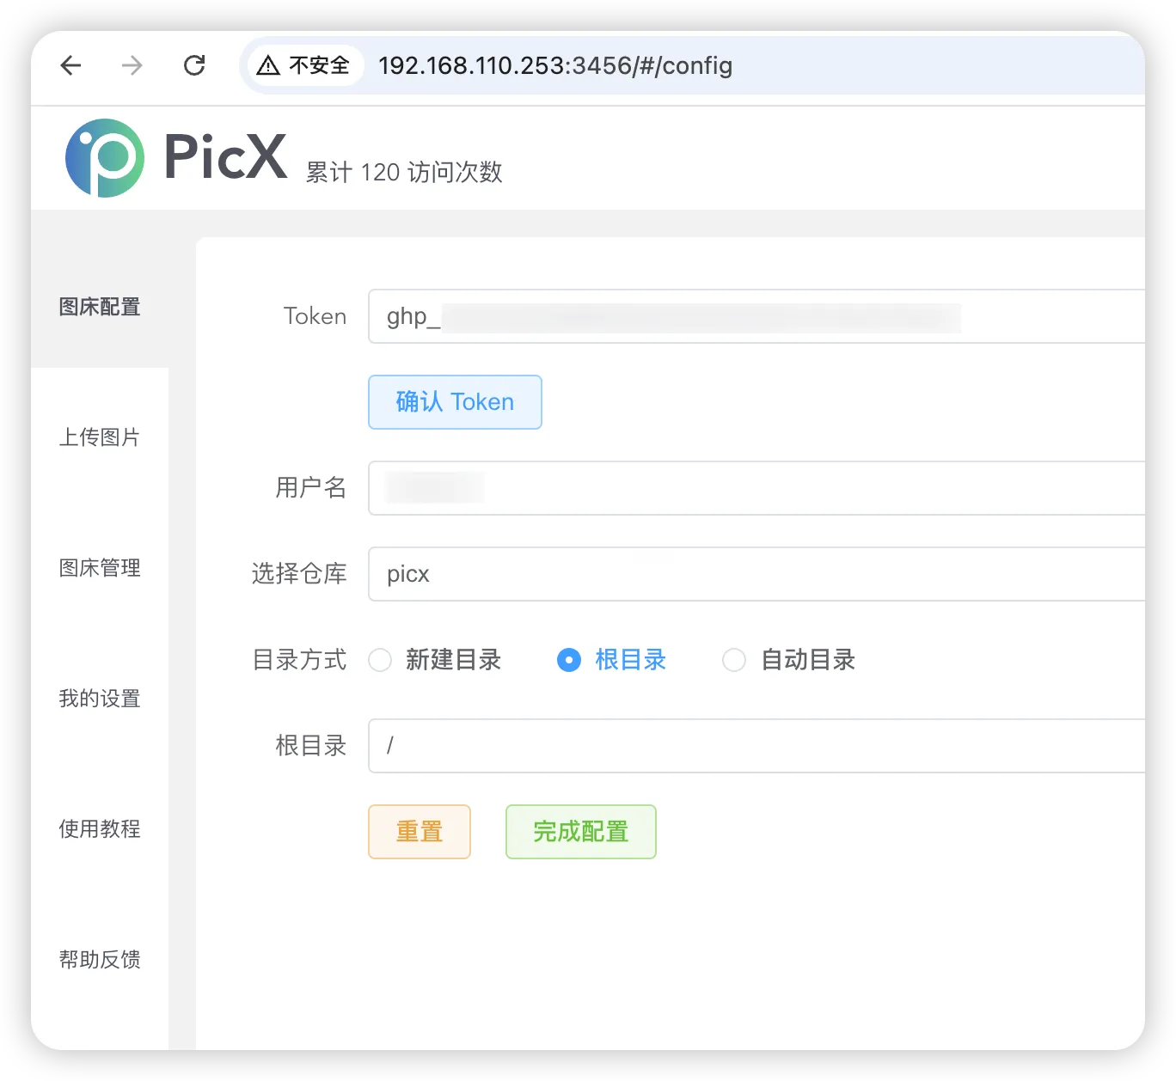
Task: Click the PicX logo icon
Action: click(x=105, y=158)
